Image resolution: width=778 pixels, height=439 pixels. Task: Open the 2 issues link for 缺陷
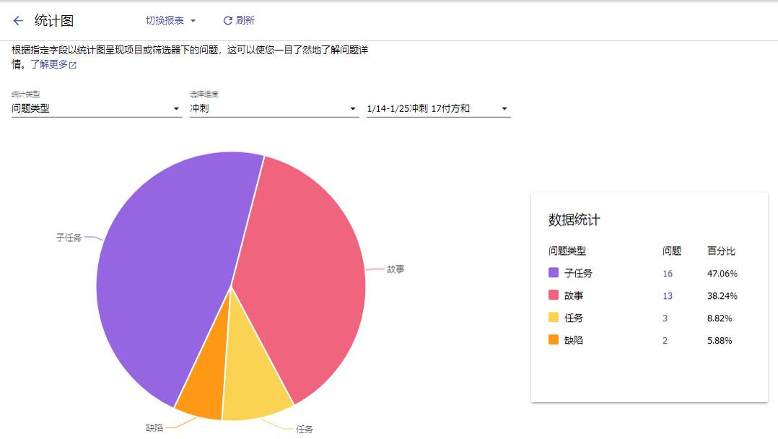(665, 341)
